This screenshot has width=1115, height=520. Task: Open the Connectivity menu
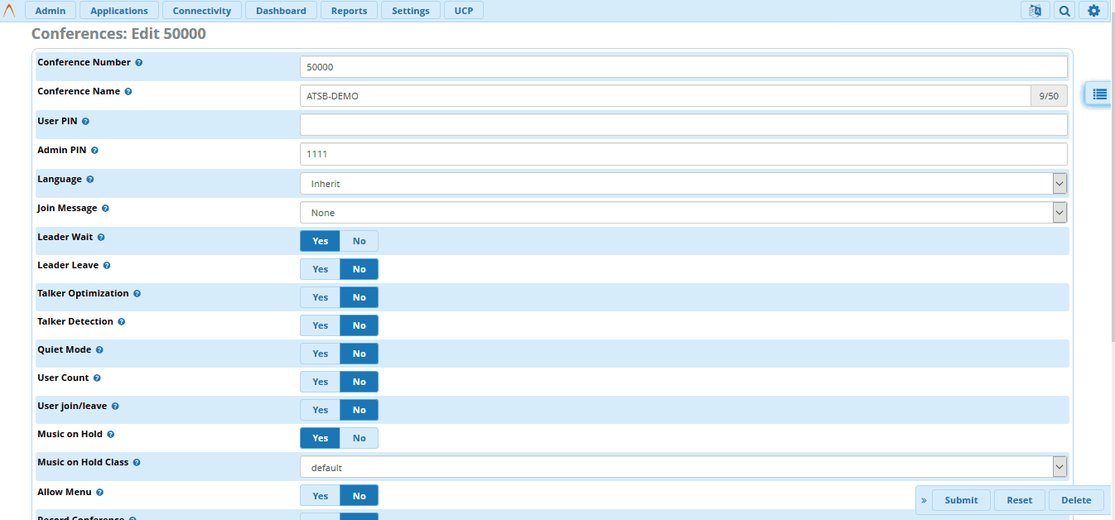click(201, 11)
